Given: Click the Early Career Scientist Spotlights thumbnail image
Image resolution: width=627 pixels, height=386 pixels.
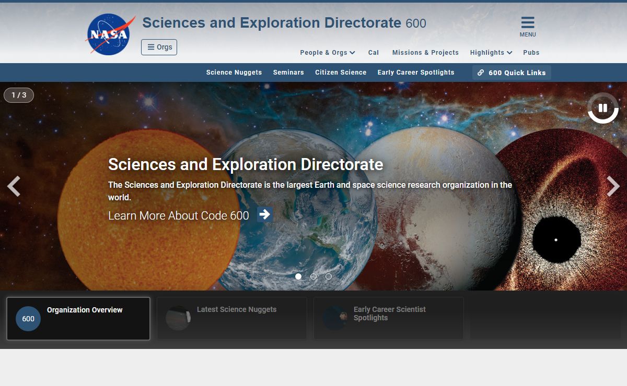Looking at the screenshot, I should click(x=335, y=318).
